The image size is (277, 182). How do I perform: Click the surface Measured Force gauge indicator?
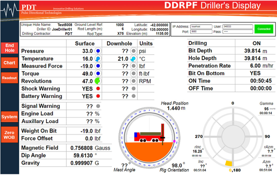[x=98, y=66]
